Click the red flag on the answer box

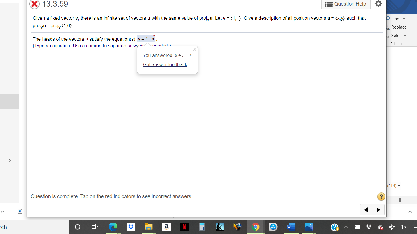(154, 36)
